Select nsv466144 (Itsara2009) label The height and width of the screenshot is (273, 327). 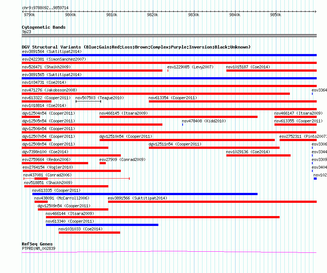click(x=70, y=213)
